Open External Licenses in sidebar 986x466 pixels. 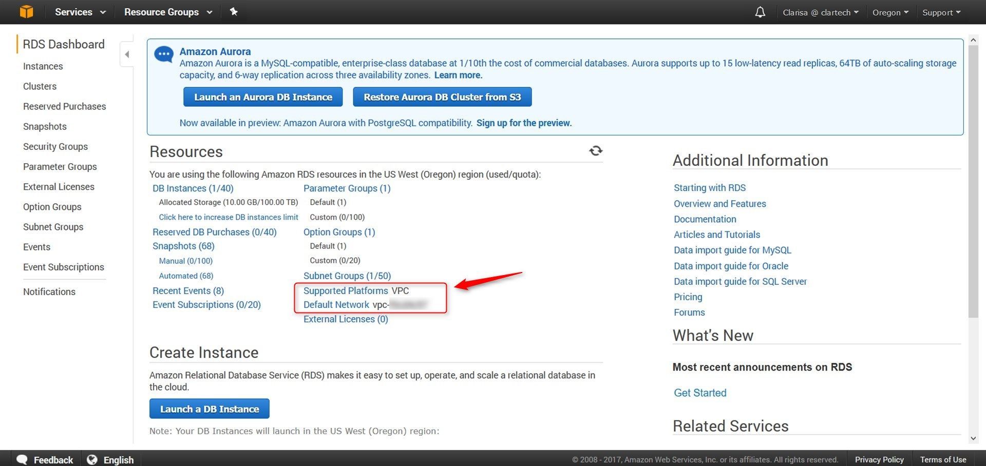click(59, 186)
